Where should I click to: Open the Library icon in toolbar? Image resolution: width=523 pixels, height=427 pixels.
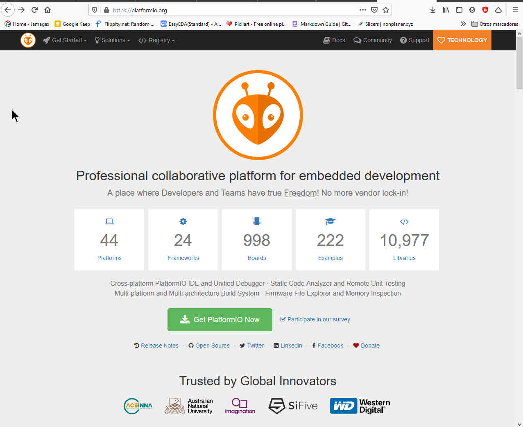pyautogui.click(x=446, y=10)
